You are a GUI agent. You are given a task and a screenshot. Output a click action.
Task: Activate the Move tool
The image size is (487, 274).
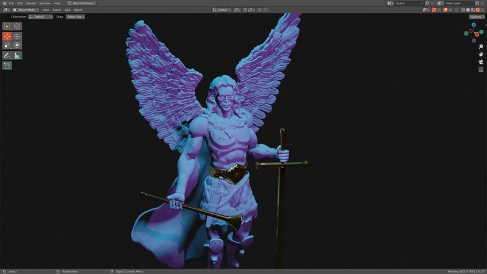click(x=7, y=36)
